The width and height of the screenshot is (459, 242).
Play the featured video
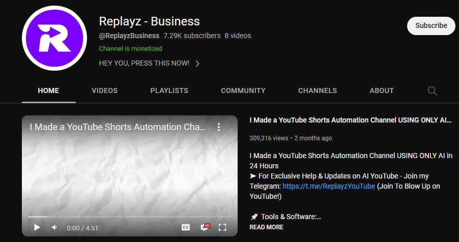[37, 227]
